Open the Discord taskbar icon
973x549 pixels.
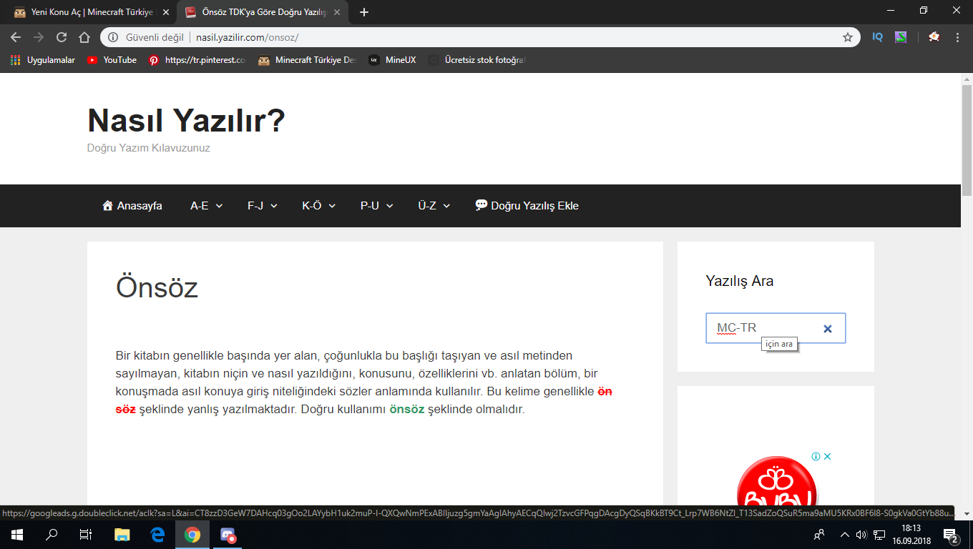point(228,534)
